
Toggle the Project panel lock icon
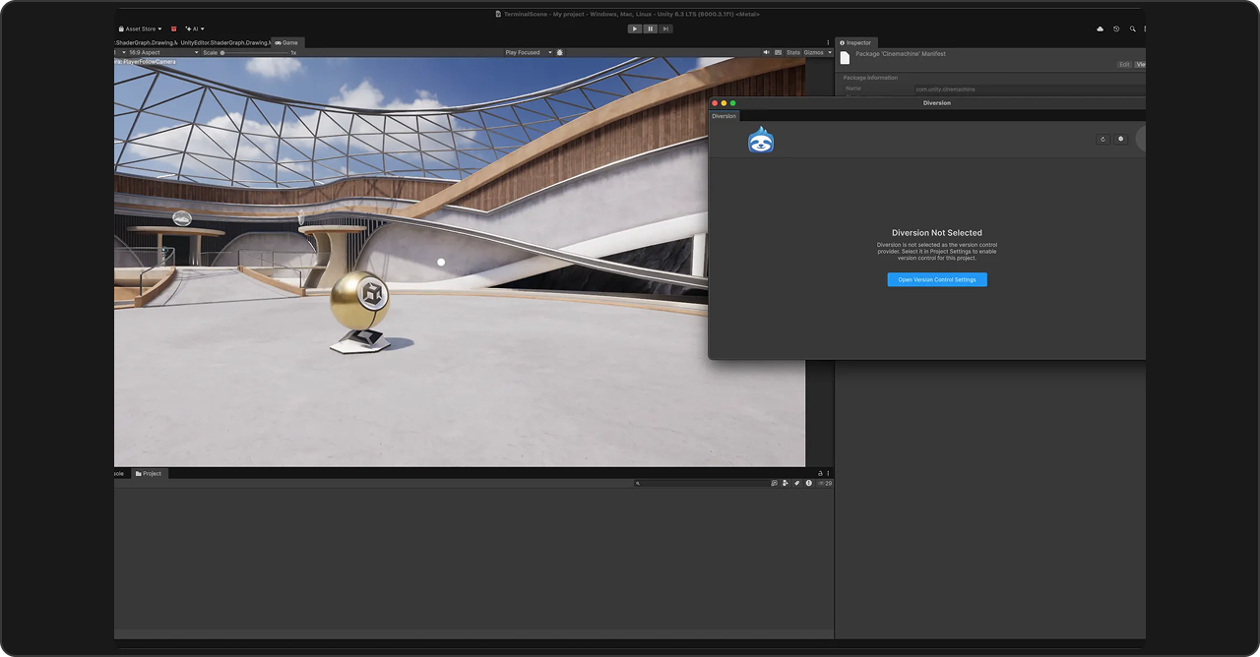(x=820, y=473)
